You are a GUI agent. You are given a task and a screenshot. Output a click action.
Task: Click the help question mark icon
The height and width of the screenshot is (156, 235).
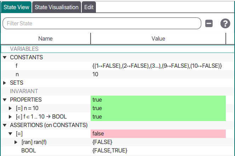click(x=225, y=24)
